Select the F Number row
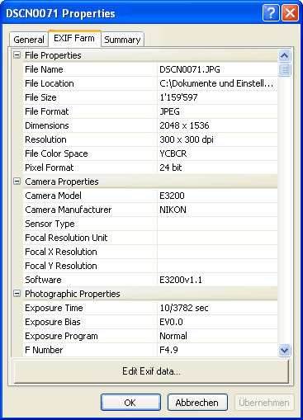 click(150, 350)
